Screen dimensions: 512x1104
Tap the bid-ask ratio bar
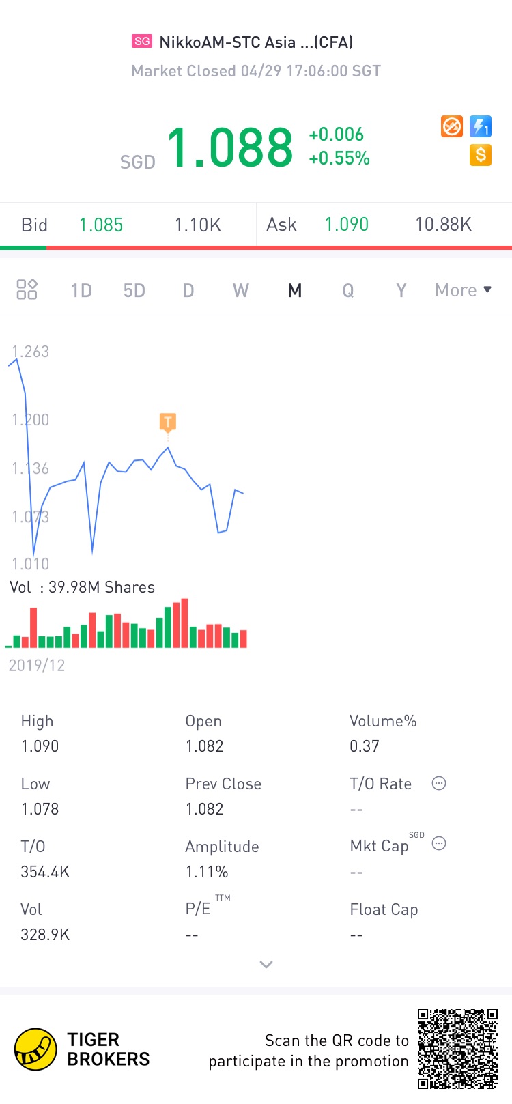click(x=256, y=247)
